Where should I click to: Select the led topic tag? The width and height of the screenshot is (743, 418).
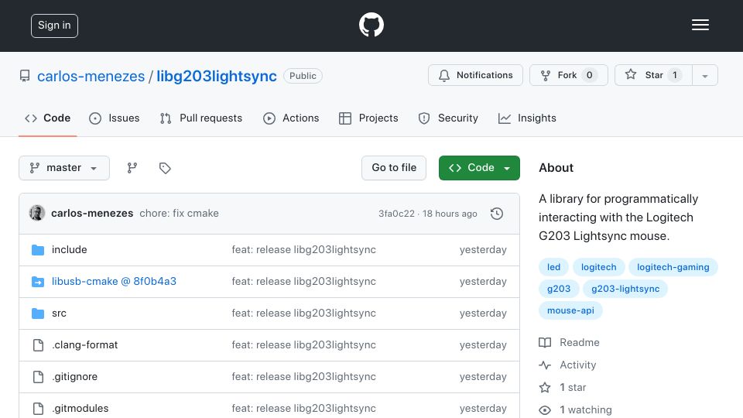click(553, 267)
